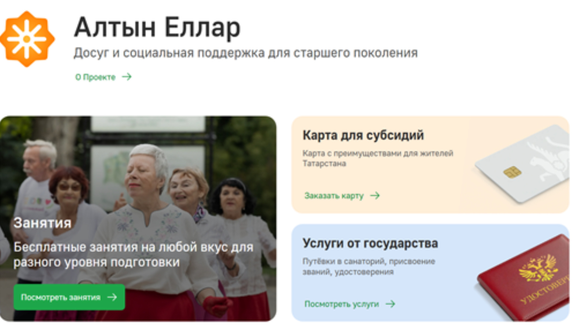Click the Путёвки в санаторий description text

click(x=368, y=267)
